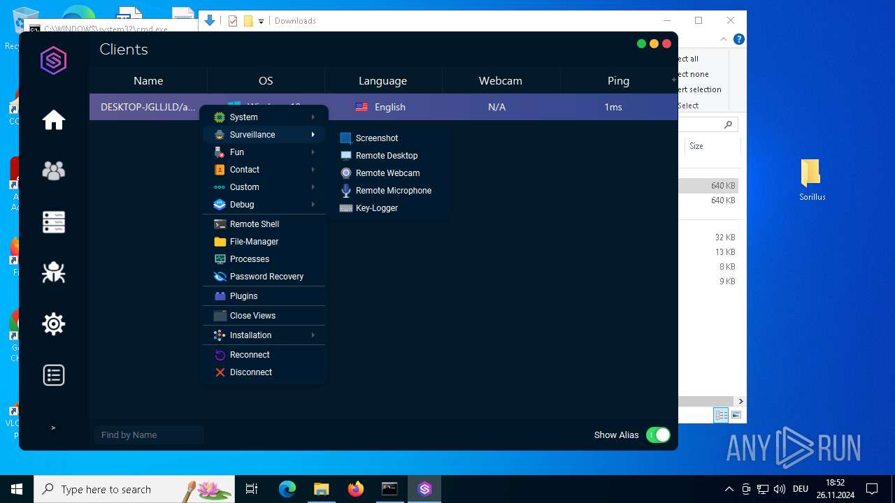
Task: Click the Close Views icon
Action: click(x=220, y=316)
